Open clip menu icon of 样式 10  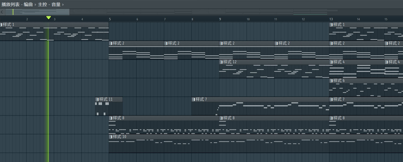111,137
